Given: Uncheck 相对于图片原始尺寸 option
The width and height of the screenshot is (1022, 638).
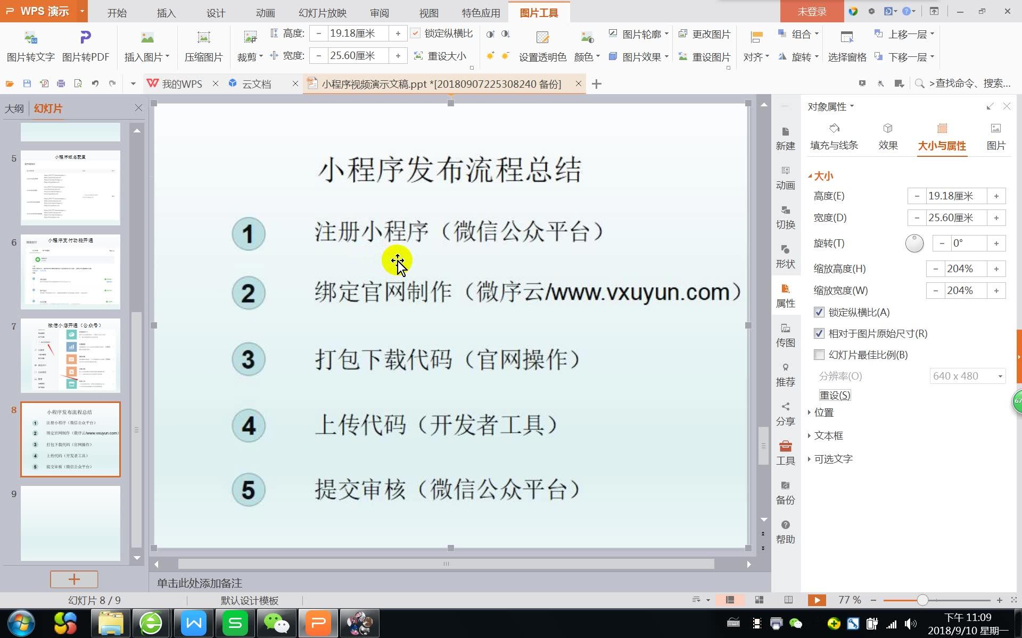Looking at the screenshot, I should pos(819,333).
